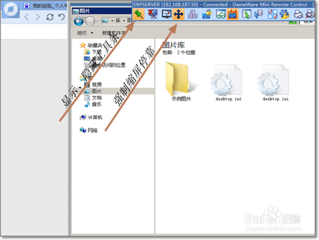
Task: Toggle the four-arrow forced pan icon
Action: point(178,14)
